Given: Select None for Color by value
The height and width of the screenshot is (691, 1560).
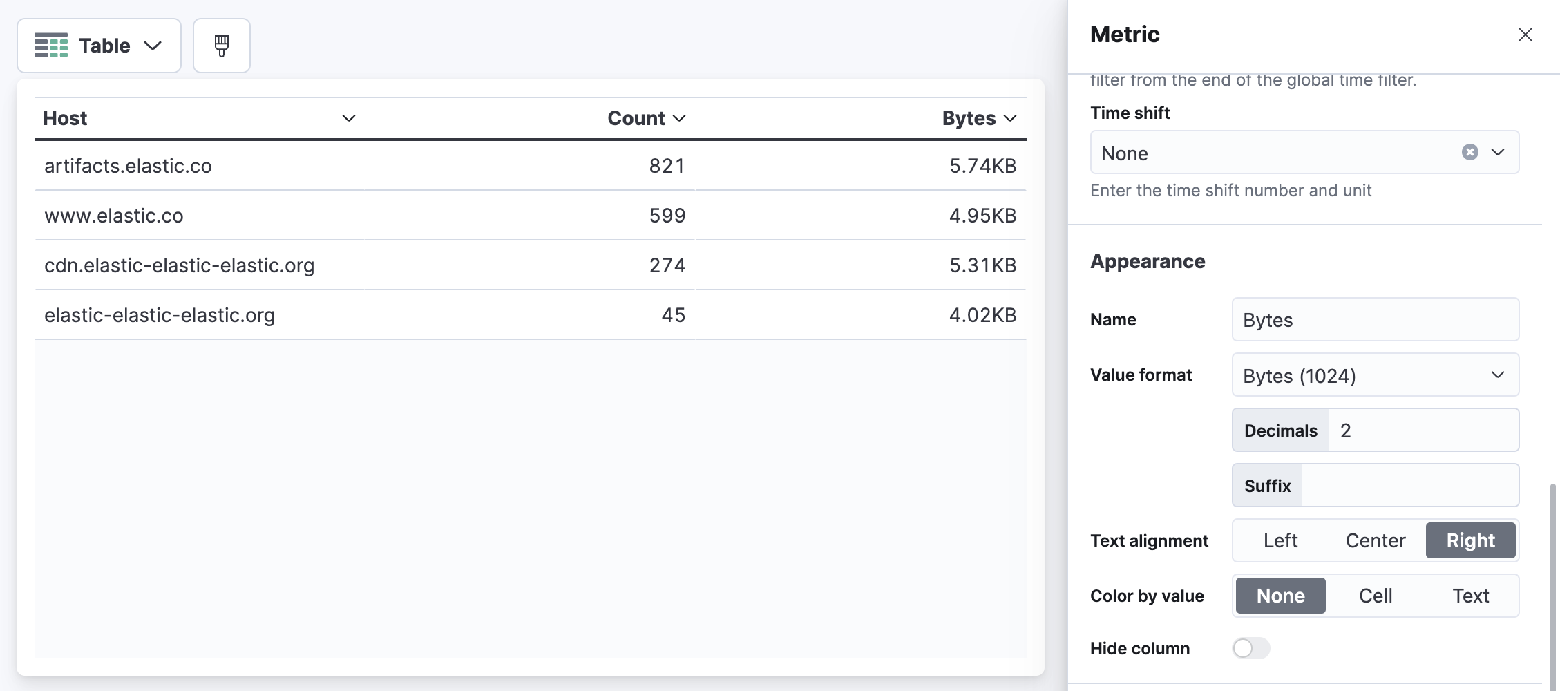Looking at the screenshot, I should (x=1280, y=596).
